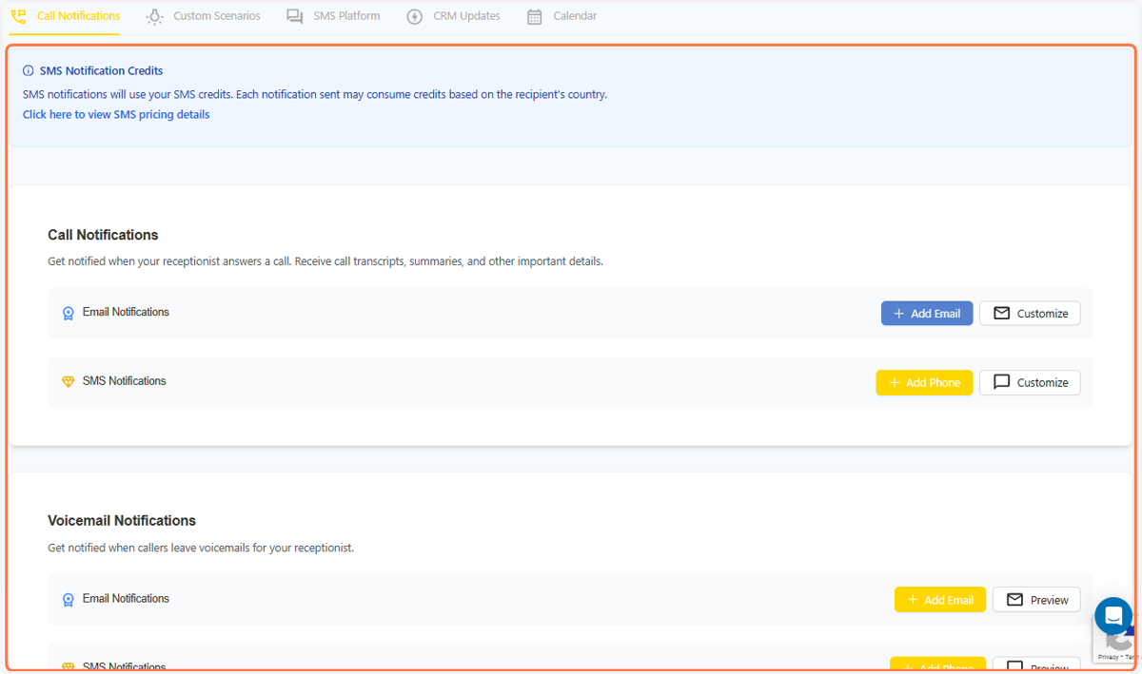The image size is (1142, 674).
Task: Open the Custom Scenarios tab
Action: click(204, 16)
